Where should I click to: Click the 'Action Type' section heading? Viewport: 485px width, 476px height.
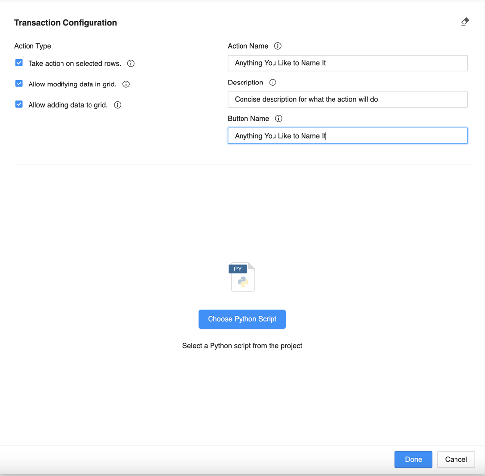32,46
